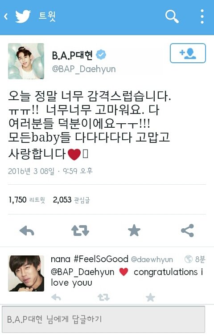Favorite the main tweet with the star
Image resolution: width=214 pixels, height=336 pixels.
coord(134,231)
